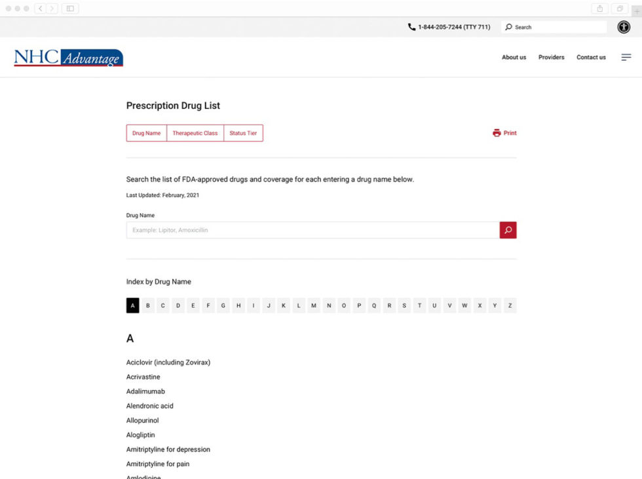
Task: Switch to the Therapeutic Class tab
Action: pyautogui.click(x=195, y=133)
